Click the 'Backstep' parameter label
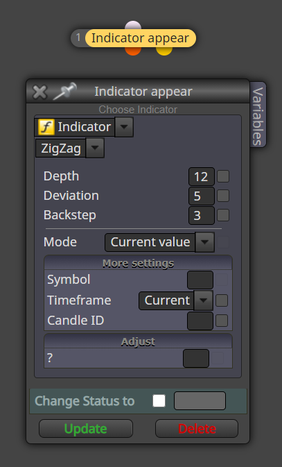This screenshot has width=282, height=467. 69,215
